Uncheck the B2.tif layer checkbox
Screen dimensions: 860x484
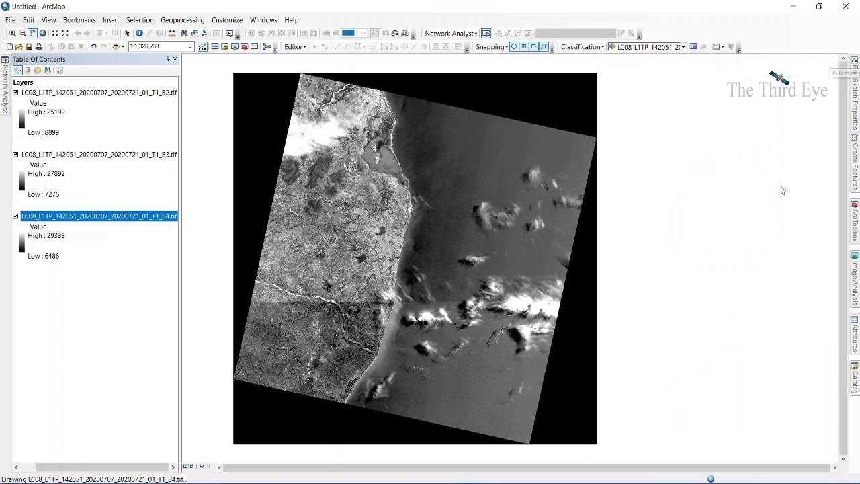(15, 93)
